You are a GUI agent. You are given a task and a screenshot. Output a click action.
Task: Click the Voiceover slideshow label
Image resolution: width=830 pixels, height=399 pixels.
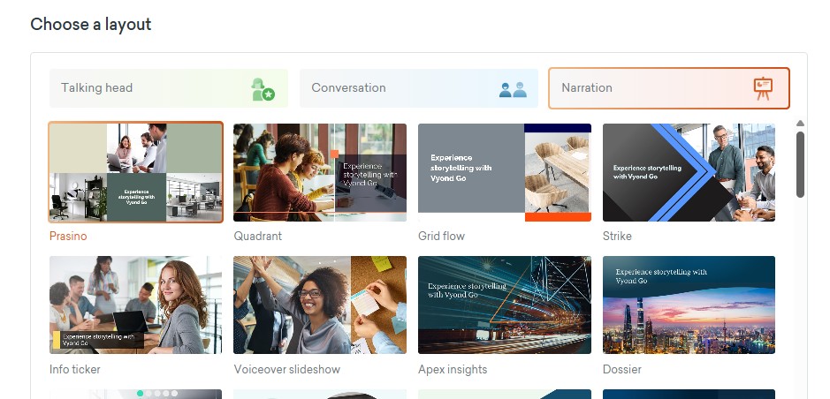pos(287,369)
